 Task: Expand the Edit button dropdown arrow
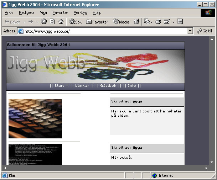tap(173, 22)
